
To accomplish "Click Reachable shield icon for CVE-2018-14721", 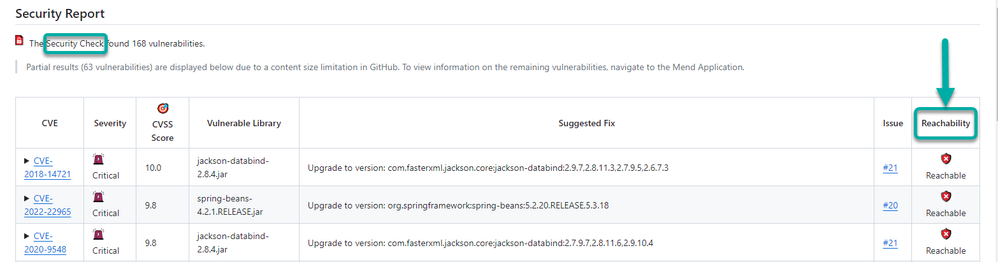I will (946, 159).
